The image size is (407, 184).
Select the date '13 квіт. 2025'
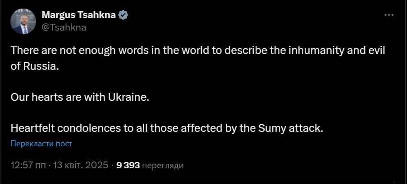tap(81, 165)
